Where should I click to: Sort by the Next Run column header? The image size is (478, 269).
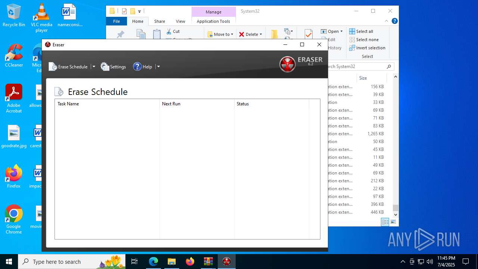[x=197, y=104]
